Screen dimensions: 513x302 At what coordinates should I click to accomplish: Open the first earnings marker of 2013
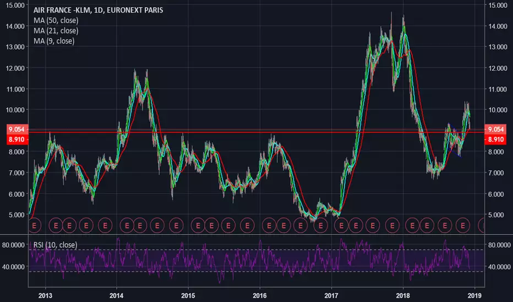pos(56,225)
